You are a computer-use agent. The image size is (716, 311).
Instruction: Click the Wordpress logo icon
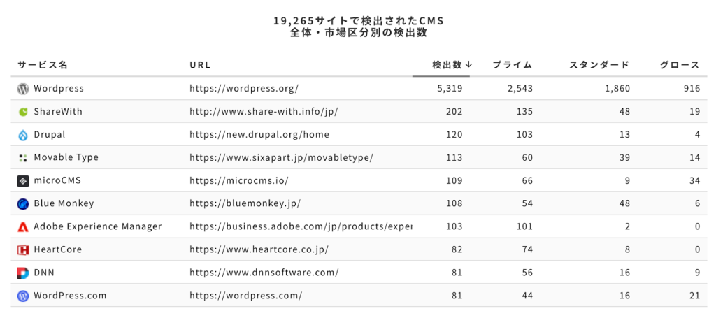(22, 89)
